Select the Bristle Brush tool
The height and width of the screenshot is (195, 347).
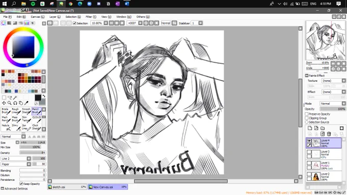click(6, 111)
